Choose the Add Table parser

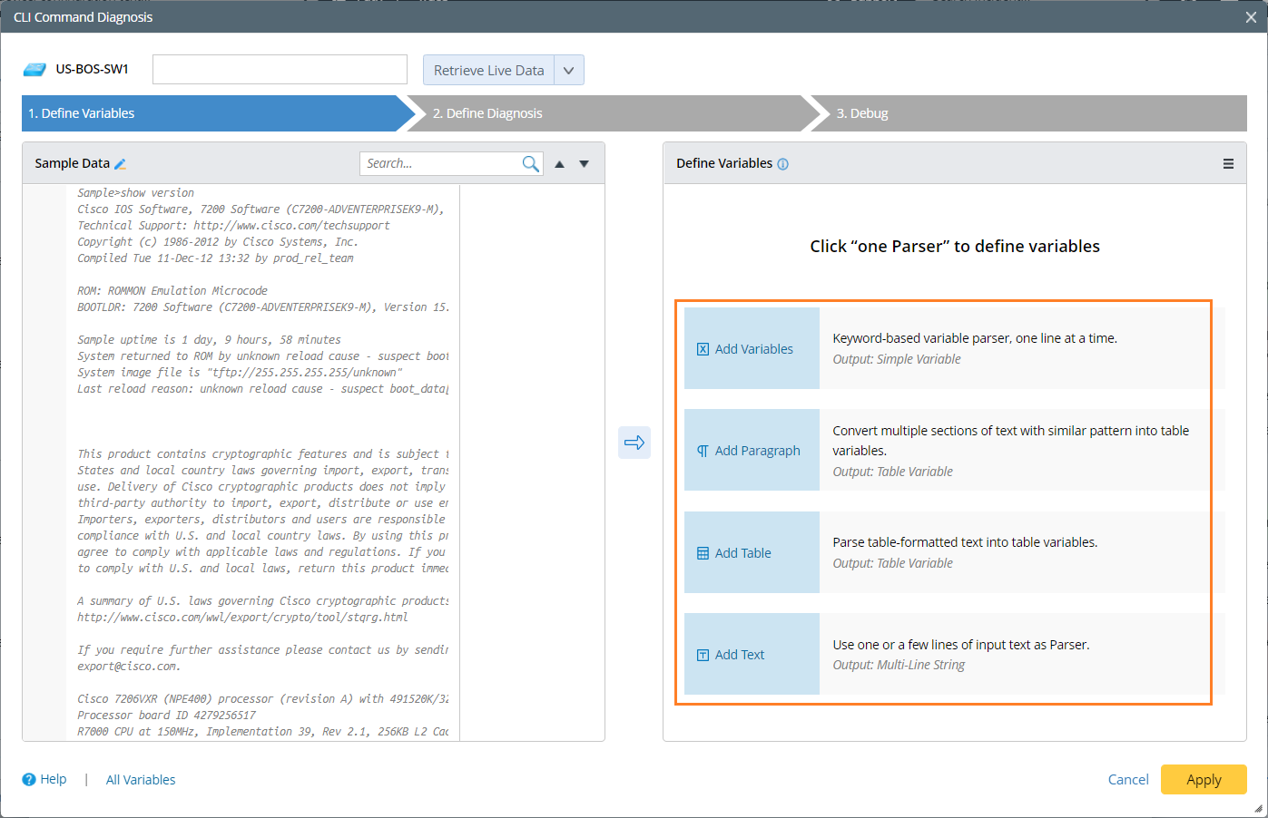coord(752,552)
